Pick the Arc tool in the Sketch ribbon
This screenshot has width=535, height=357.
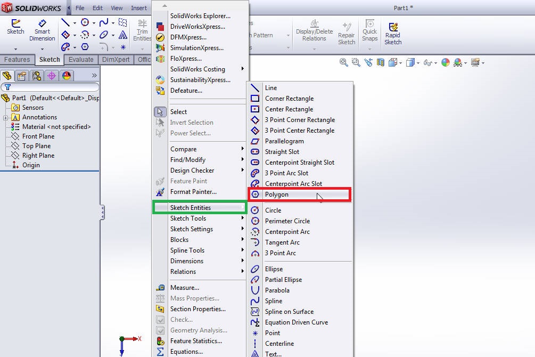(85, 35)
